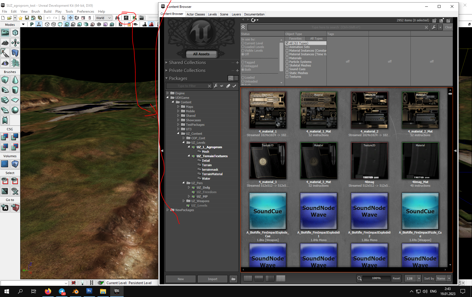The height and width of the screenshot is (297, 472).
Task: Toggle All (53 Types) checkbox
Action: (287, 43)
